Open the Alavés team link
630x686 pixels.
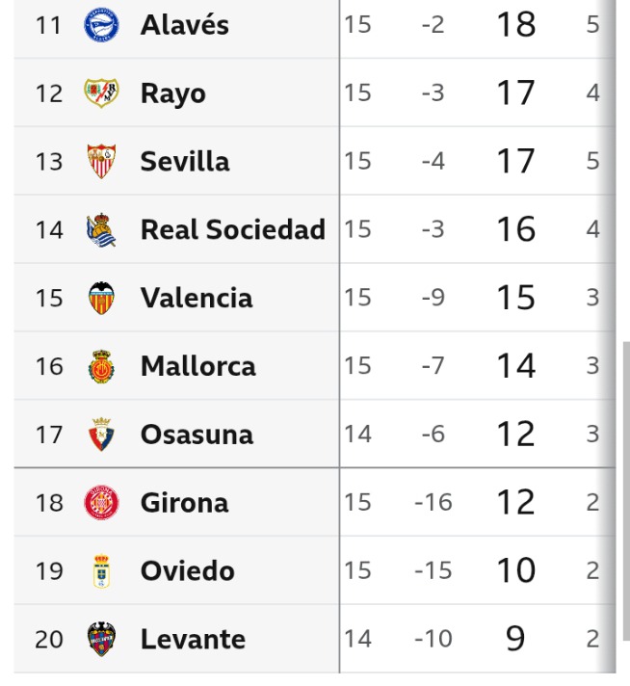pyautogui.click(x=184, y=25)
